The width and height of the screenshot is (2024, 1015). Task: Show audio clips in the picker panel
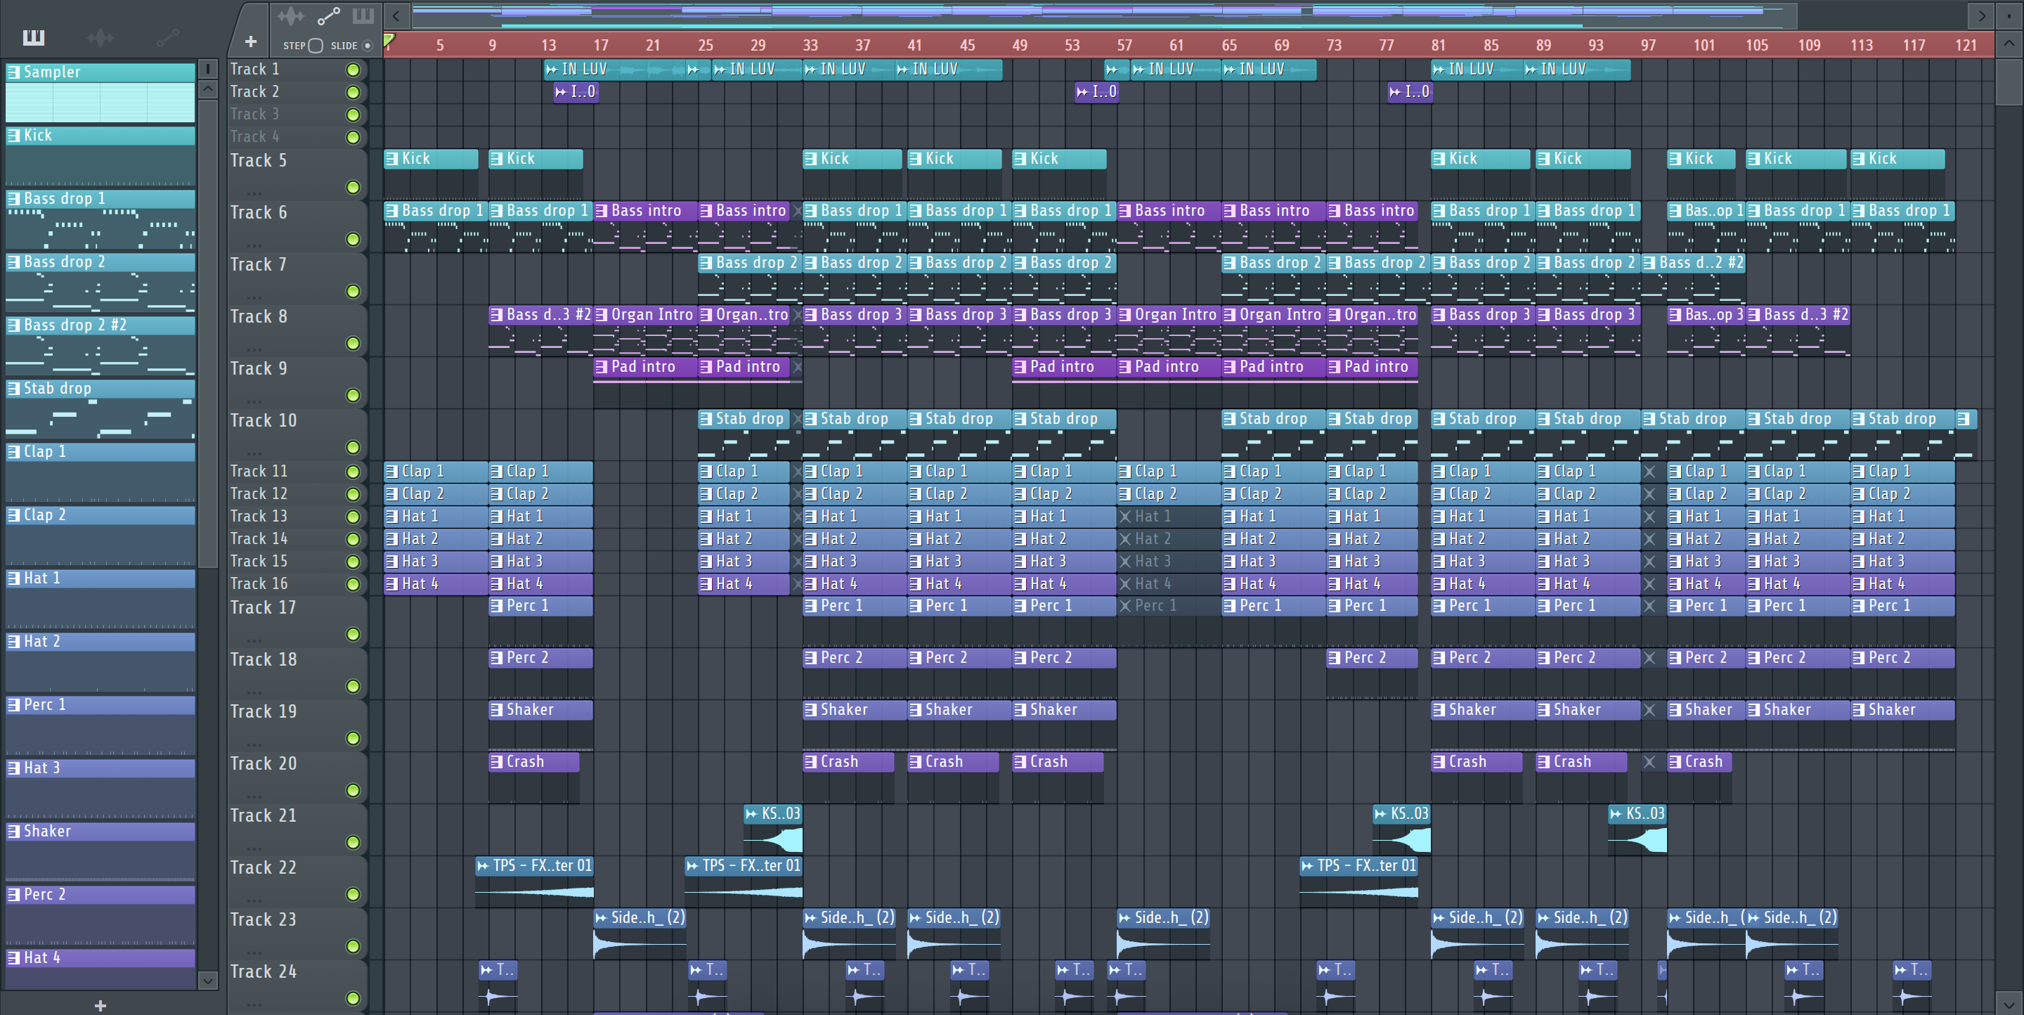pos(100,37)
